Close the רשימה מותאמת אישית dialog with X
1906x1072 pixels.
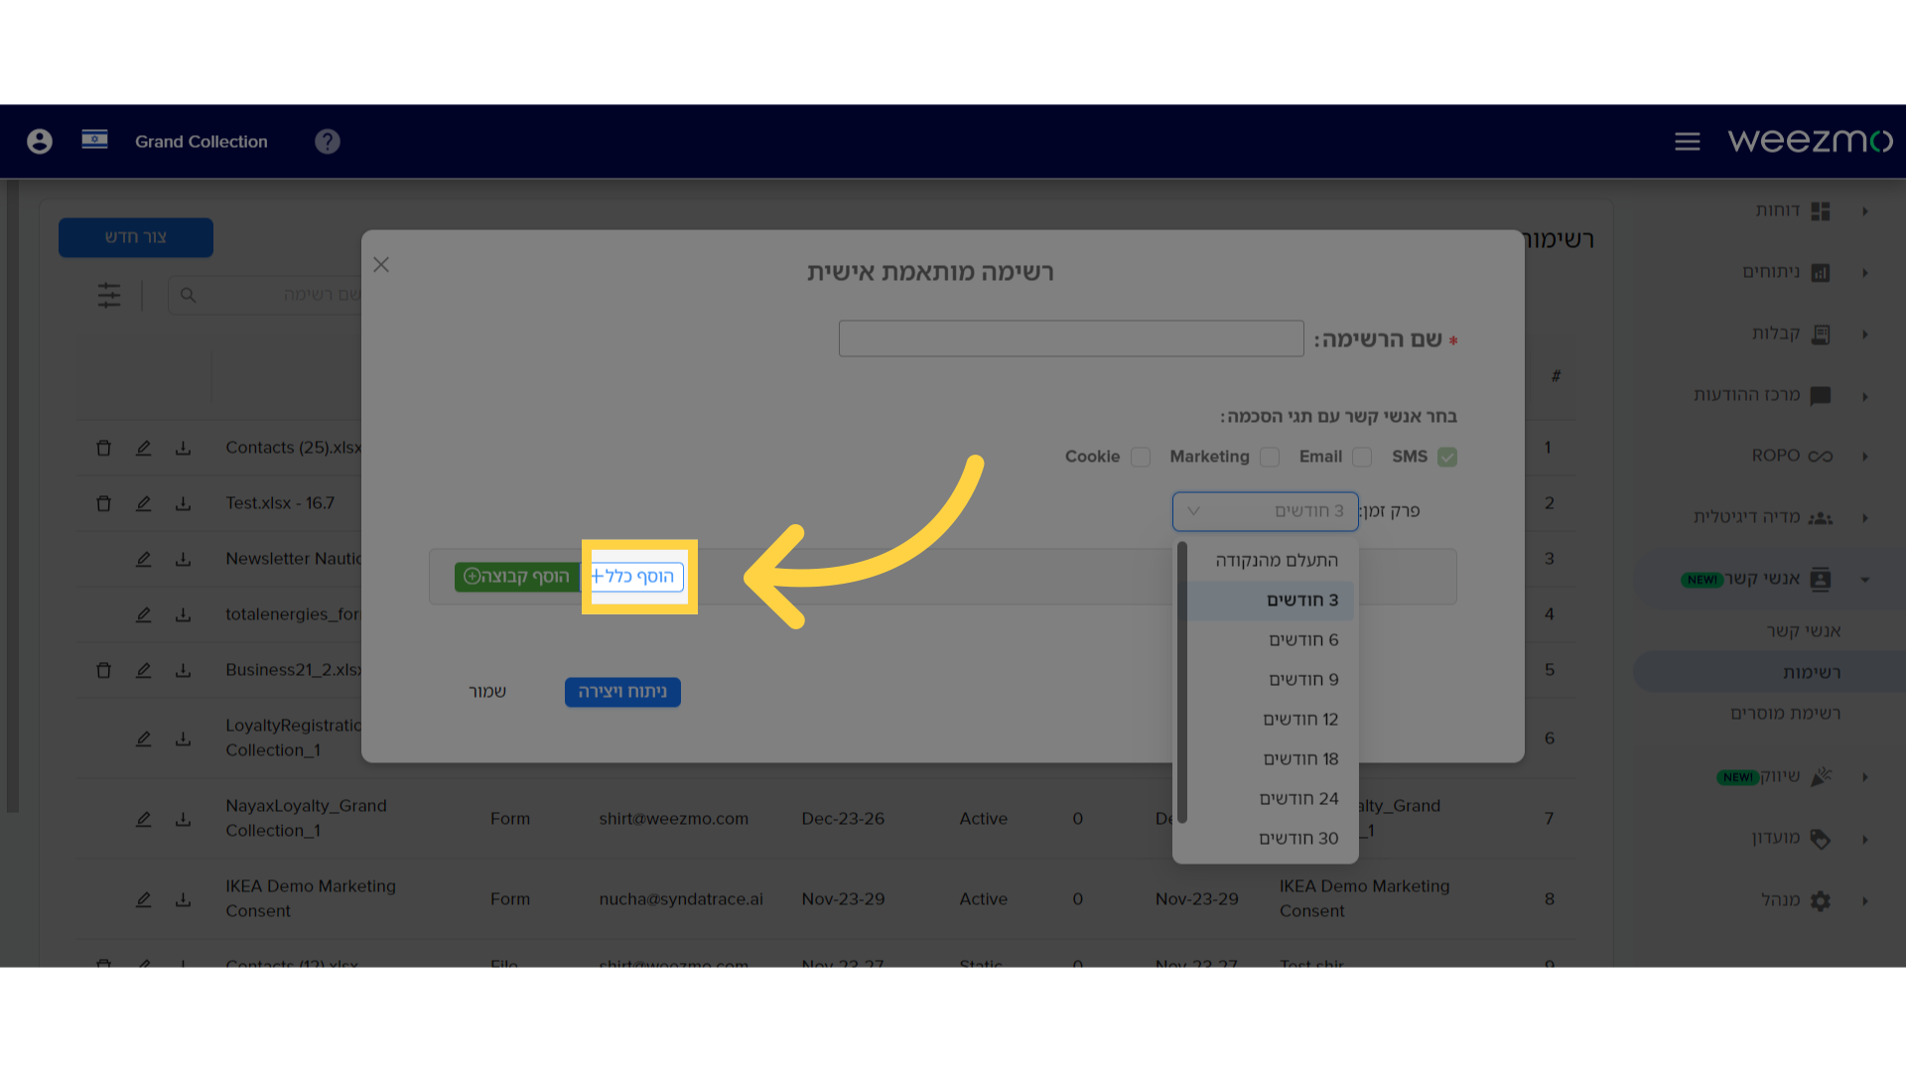[381, 265]
